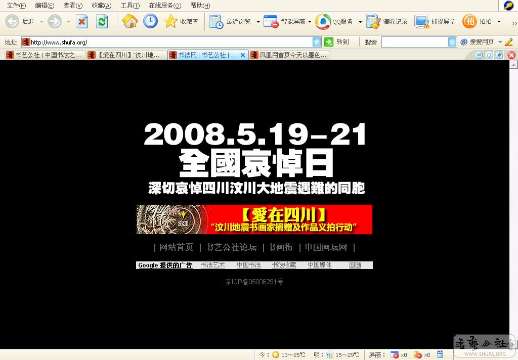
Task: Open the Smart Shield dropdown arrow
Action: [309, 22]
